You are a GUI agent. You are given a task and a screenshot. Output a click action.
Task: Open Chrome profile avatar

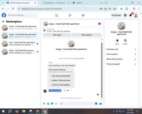[x=134, y=9]
